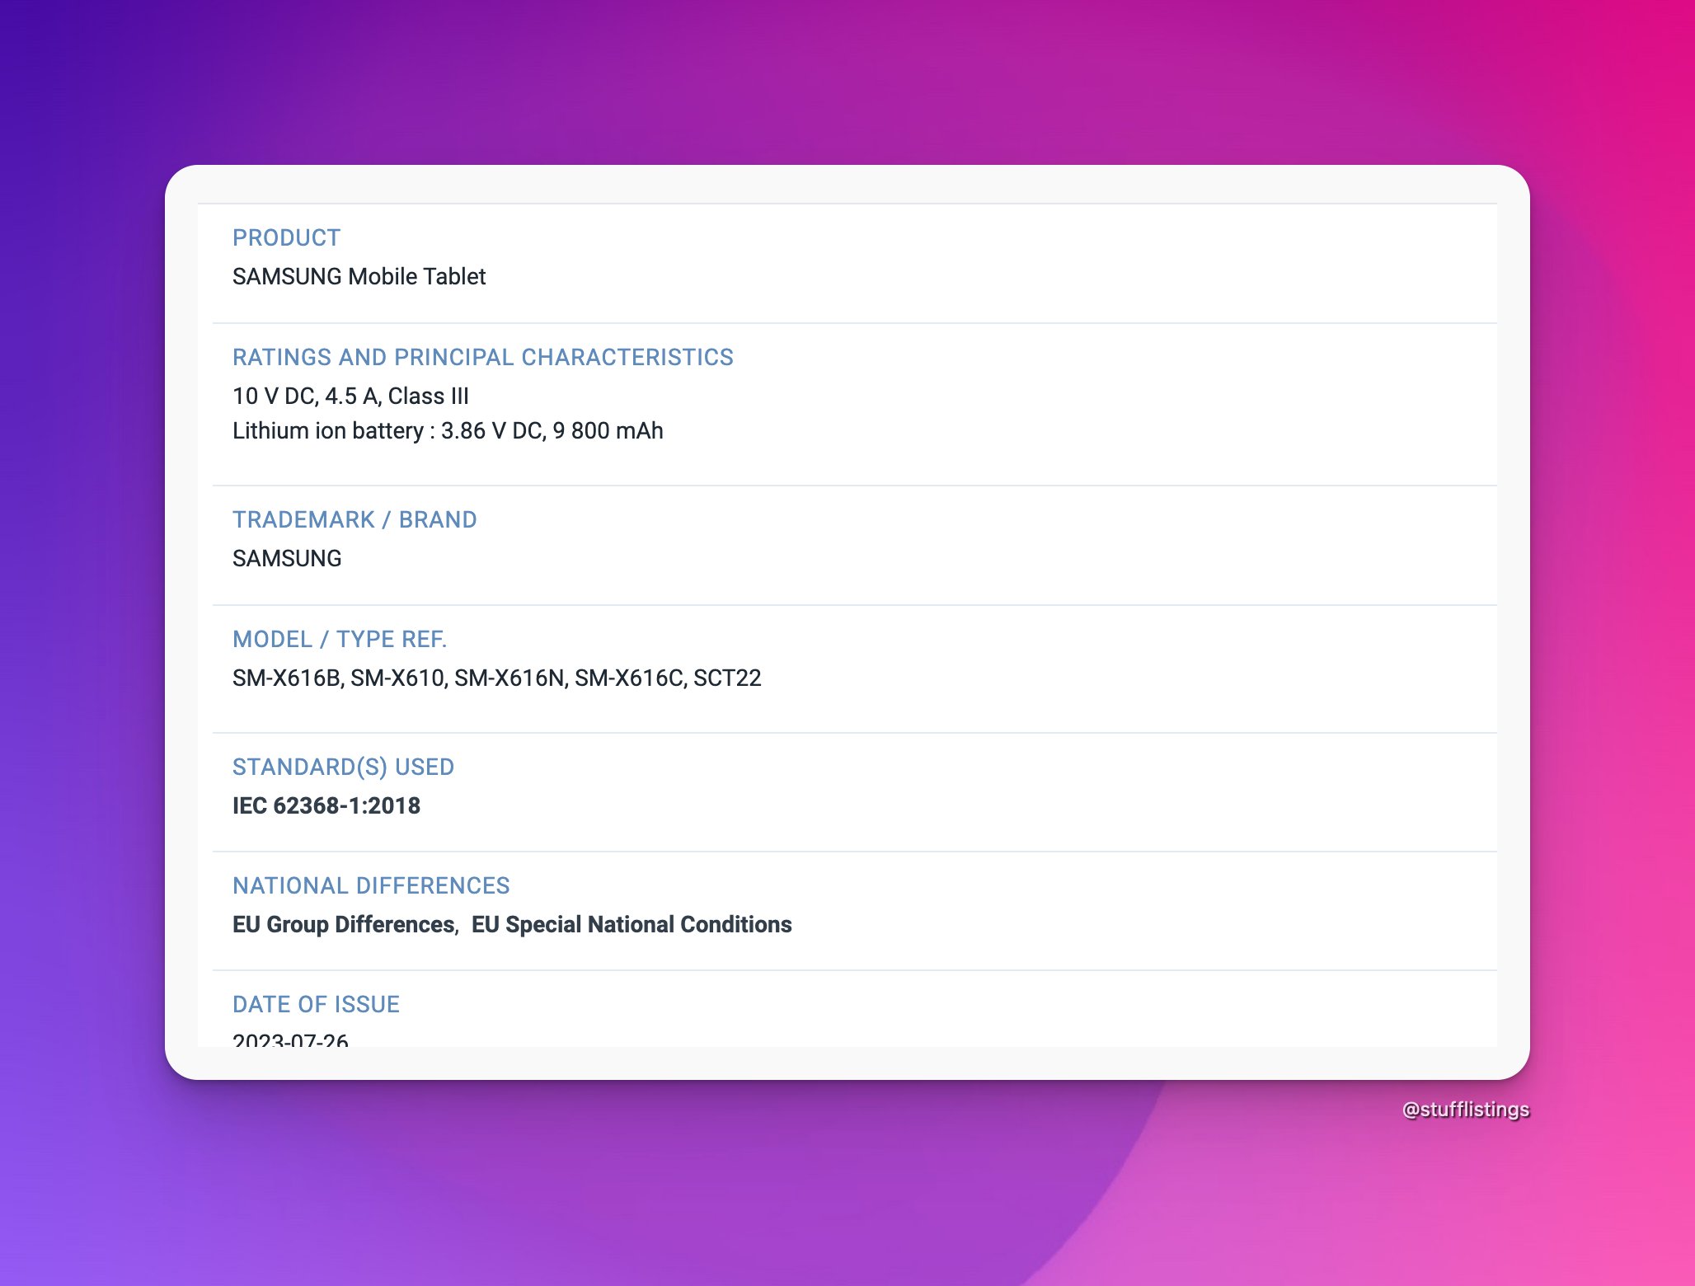This screenshot has height=1286, width=1695.
Task: Select 'SAMSUNG Mobile Tablet' text
Action: click(359, 277)
